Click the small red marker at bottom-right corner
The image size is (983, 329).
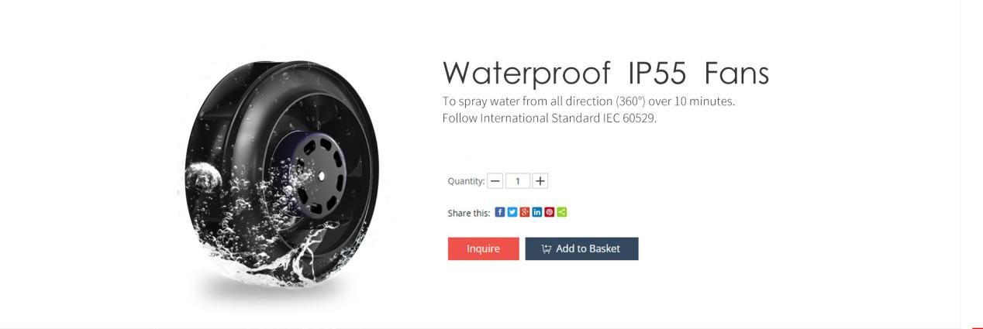coord(977,327)
